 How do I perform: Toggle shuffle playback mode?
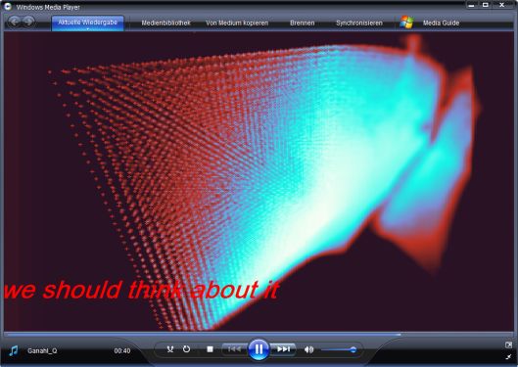tap(170, 349)
